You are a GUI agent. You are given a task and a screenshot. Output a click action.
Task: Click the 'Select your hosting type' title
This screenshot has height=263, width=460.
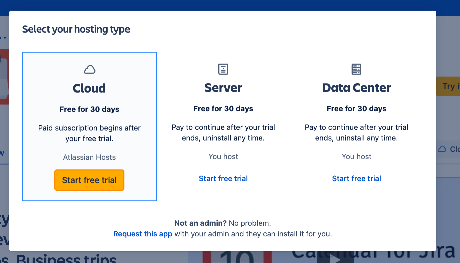pyautogui.click(x=76, y=29)
